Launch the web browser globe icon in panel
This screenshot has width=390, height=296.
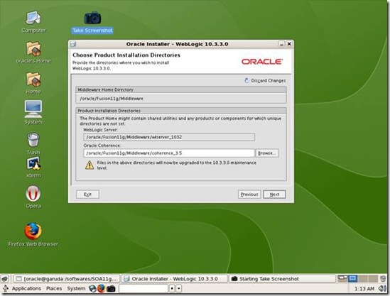92,288
